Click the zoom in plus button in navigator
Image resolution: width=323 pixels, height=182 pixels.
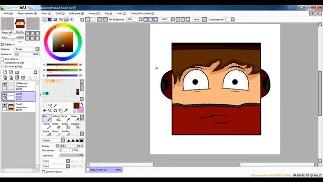click(32, 33)
